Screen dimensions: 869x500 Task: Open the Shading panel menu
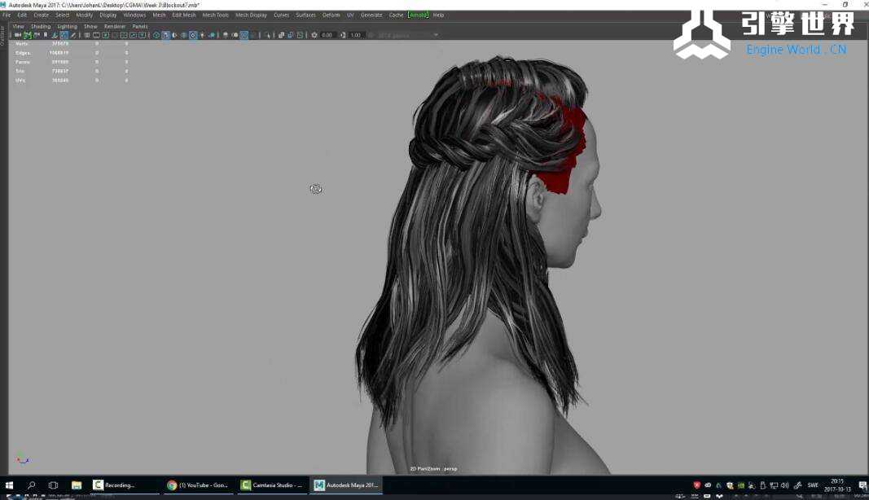pyautogui.click(x=41, y=26)
